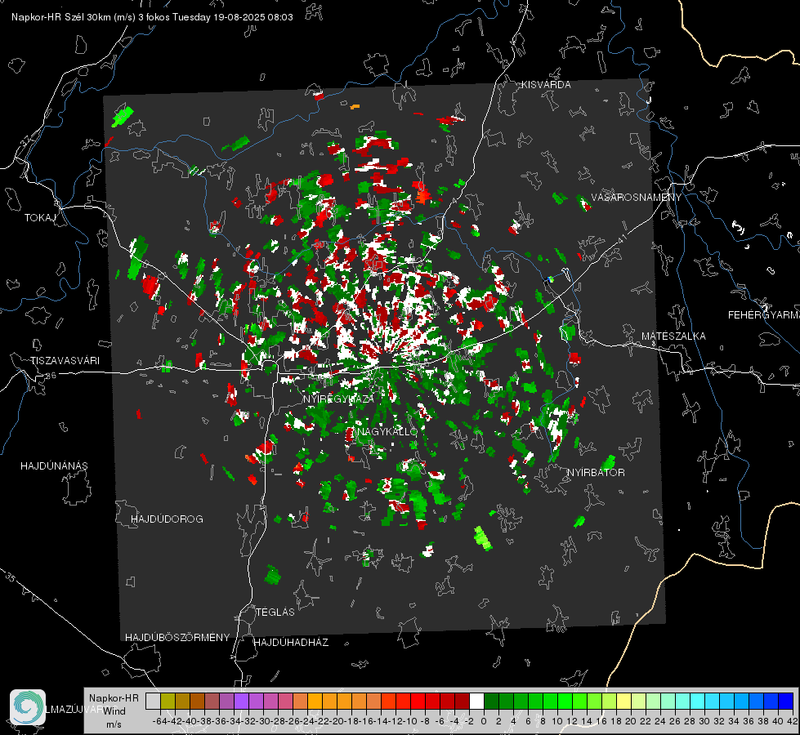Click the TISZAVASVÁRI city label
This screenshot has height=735, width=800.
click(x=65, y=361)
